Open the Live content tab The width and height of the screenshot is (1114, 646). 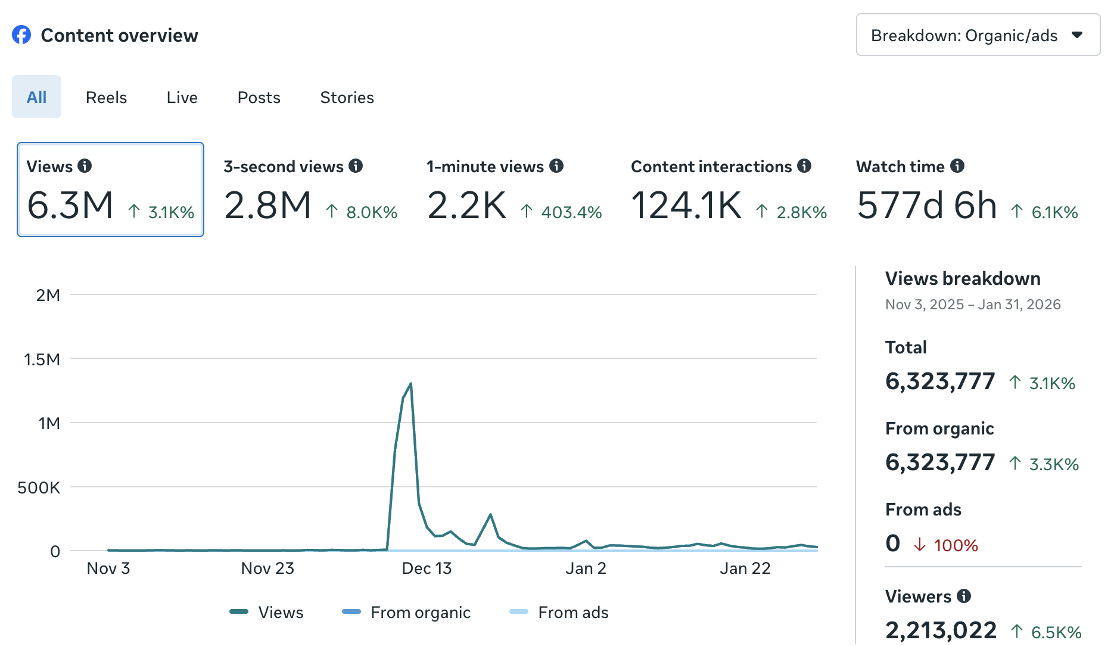pos(181,97)
